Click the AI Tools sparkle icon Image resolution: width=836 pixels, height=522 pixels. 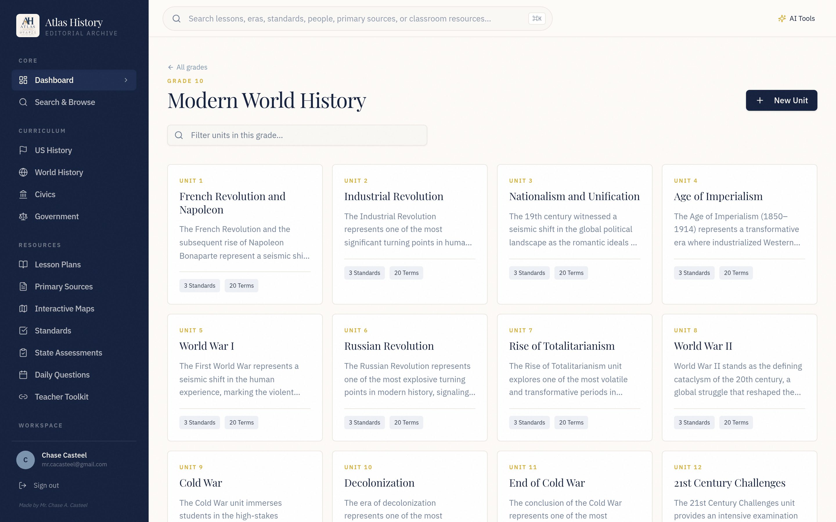(782, 19)
